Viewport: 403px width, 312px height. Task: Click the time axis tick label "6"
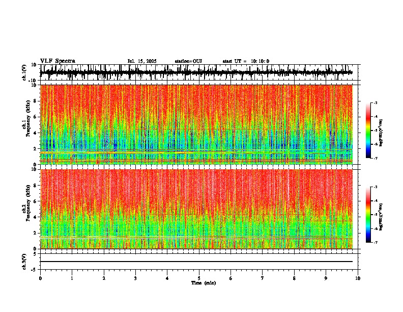pos(231,278)
